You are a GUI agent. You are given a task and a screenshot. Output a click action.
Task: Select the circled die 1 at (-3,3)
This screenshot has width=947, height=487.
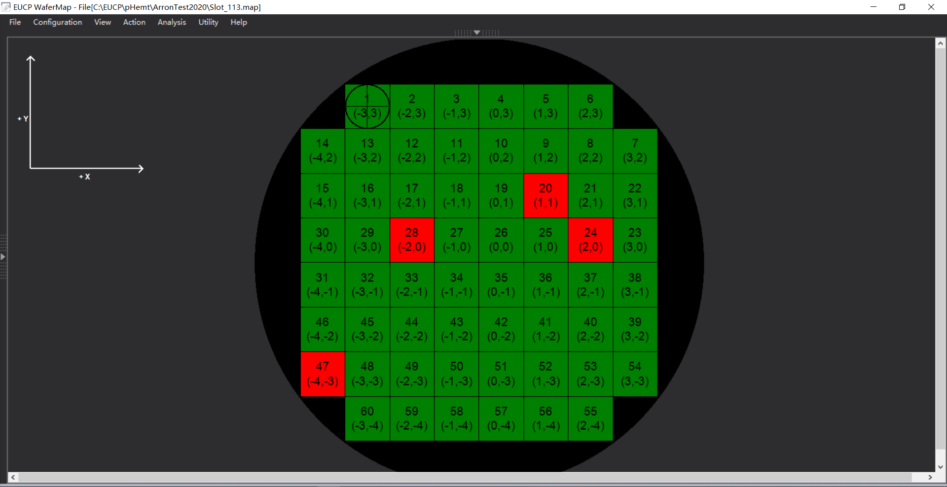click(367, 106)
